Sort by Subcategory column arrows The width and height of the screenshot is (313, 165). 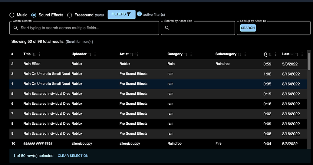239,54
